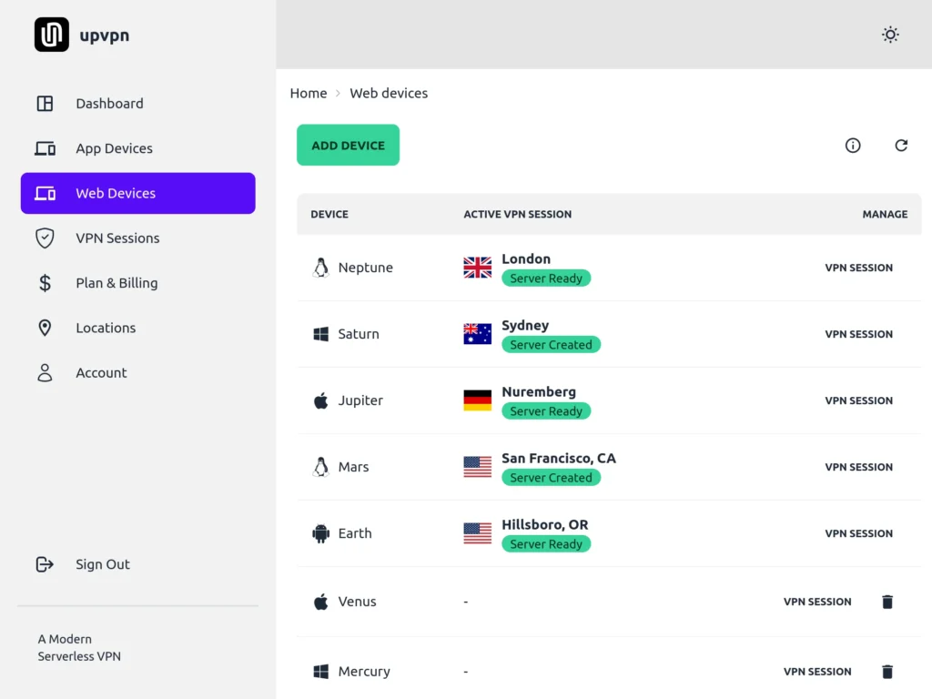Click the UK flag beside London

pos(476,267)
